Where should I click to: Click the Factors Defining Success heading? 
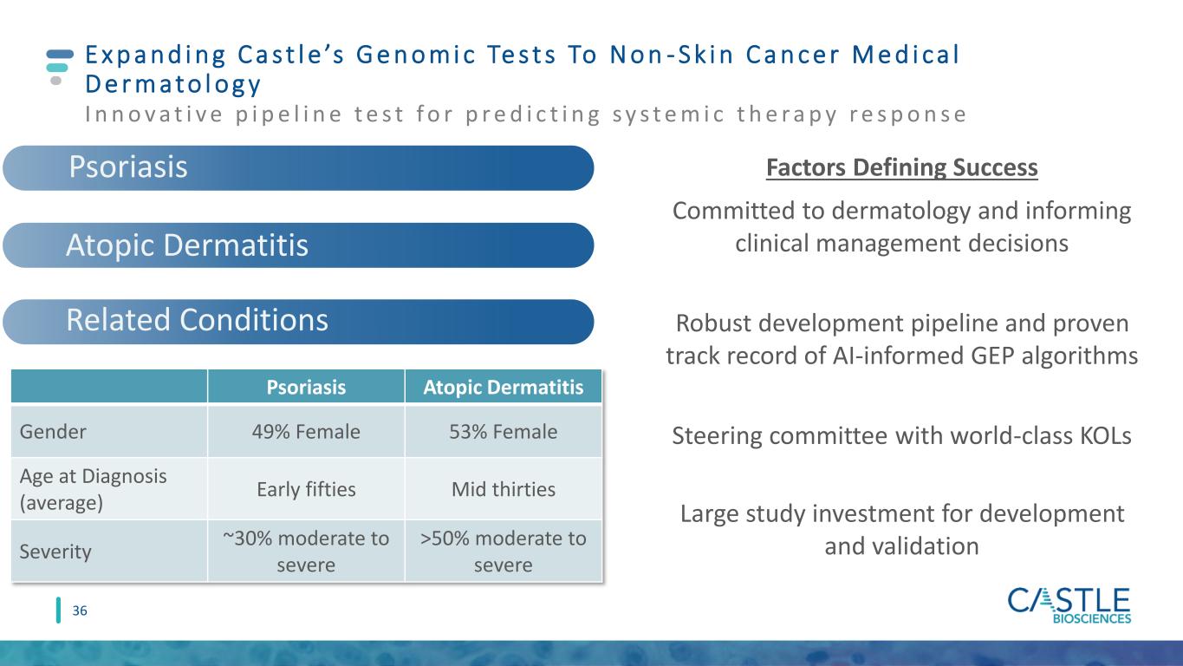tap(901, 167)
